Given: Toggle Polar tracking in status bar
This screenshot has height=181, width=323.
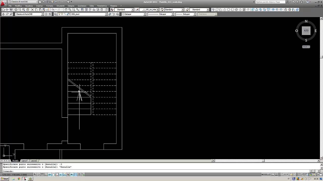Looking at the screenshot, I should [49, 174].
